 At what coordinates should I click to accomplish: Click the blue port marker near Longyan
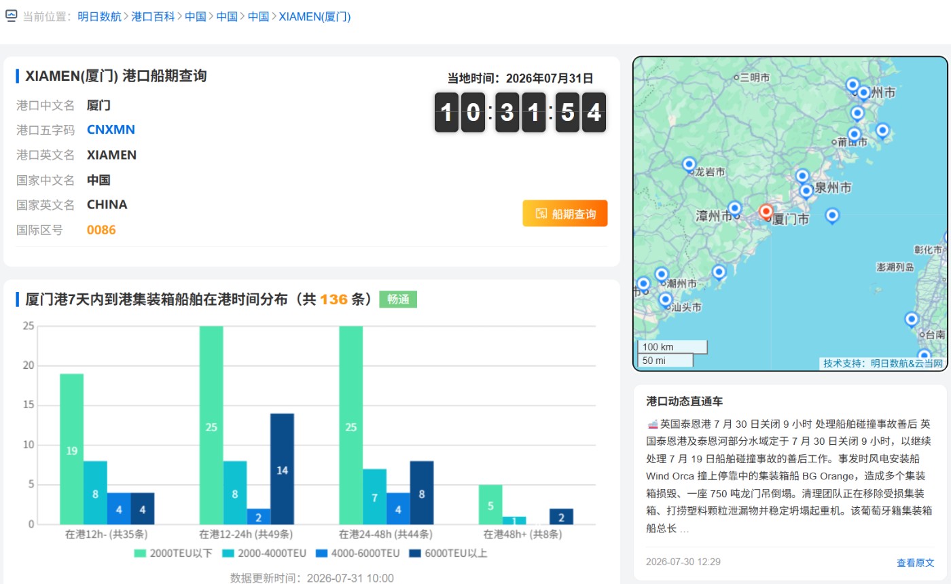pyautogui.click(x=689, y=165)
